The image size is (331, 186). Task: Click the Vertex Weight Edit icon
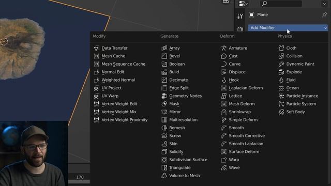[x=97, y=104]
